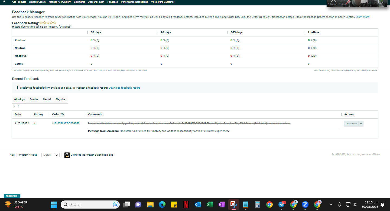Open the Feedback item in the top navigation

(113, 2)
